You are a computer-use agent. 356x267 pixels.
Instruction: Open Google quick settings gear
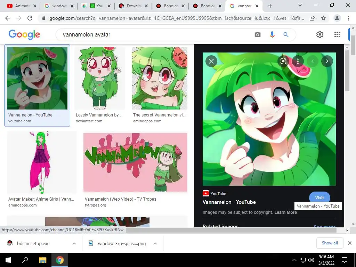point(320,34)
